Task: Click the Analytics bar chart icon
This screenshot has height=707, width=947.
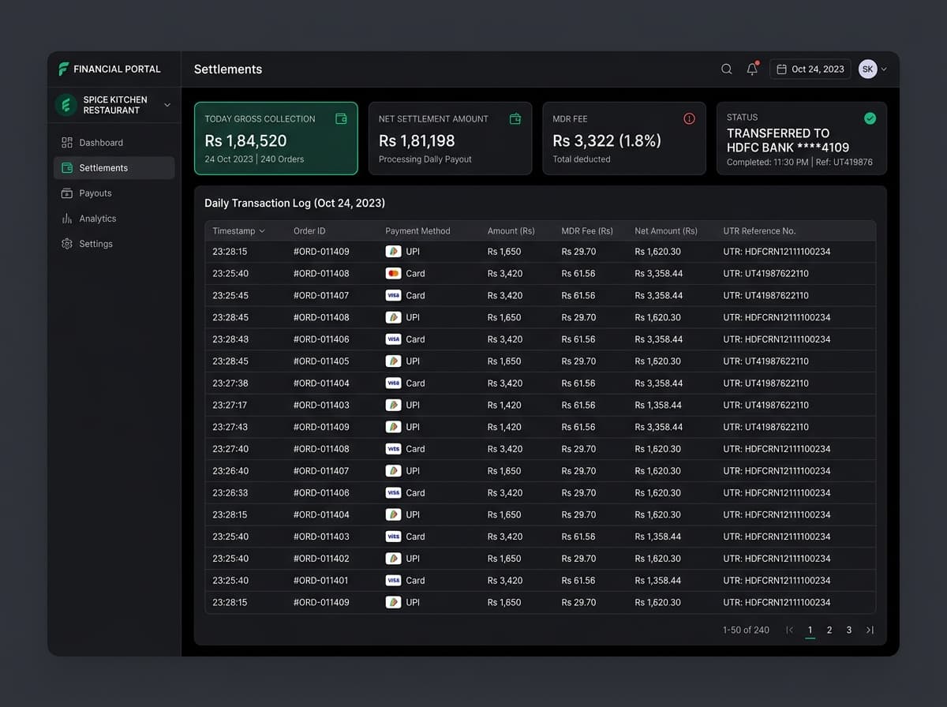Action: tap(66, 219)
